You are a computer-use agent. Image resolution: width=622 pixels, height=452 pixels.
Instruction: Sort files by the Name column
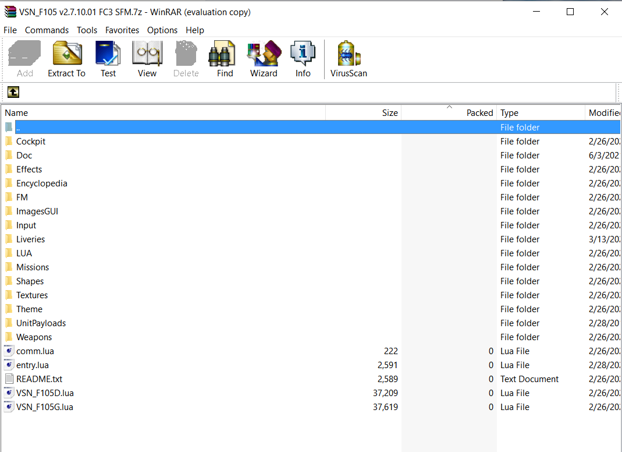164,113
